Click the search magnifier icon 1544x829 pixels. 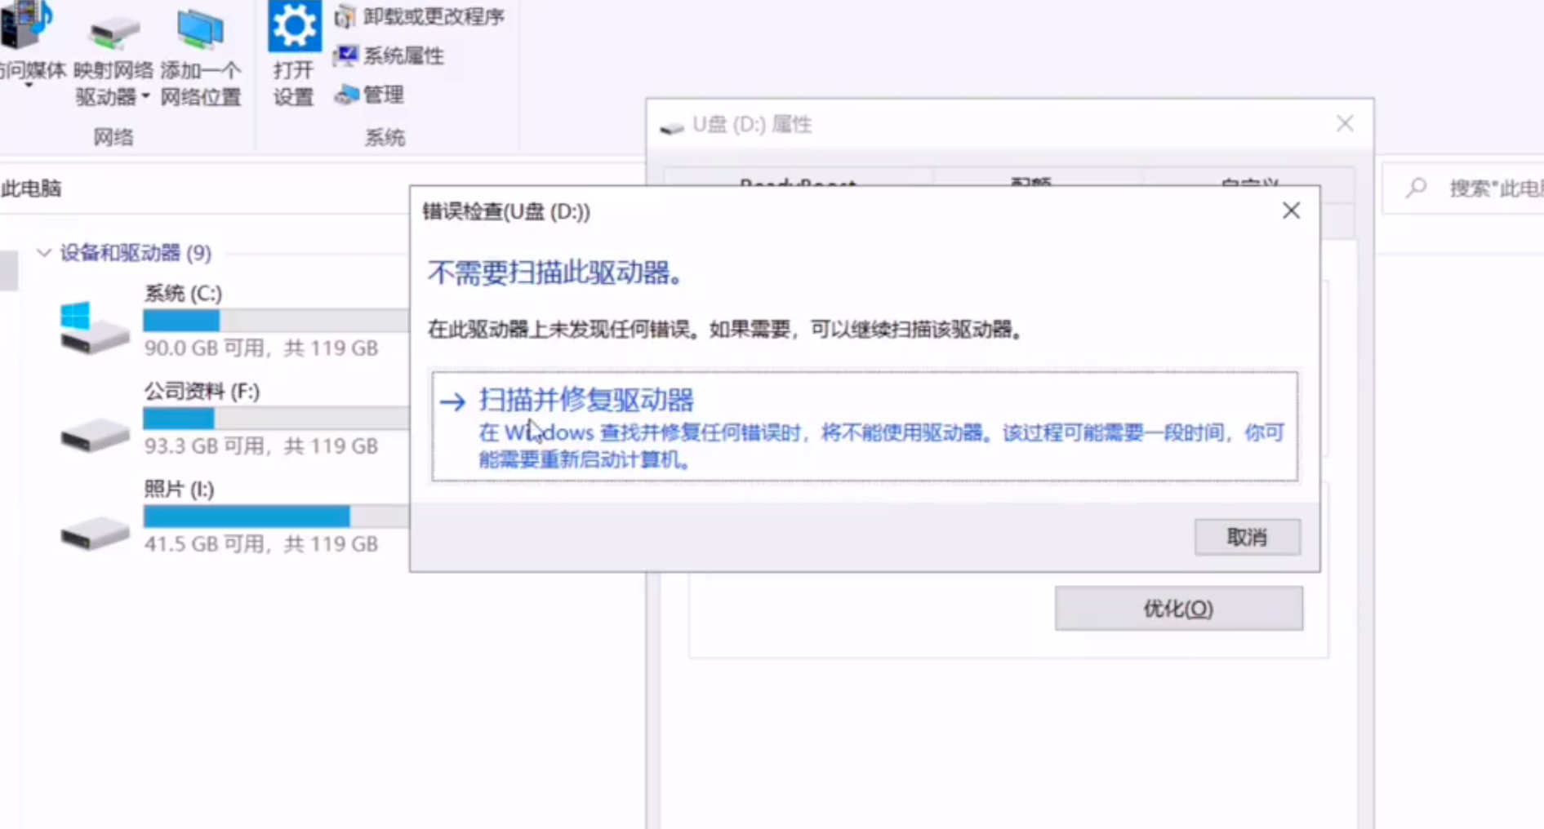[1417, 188]
